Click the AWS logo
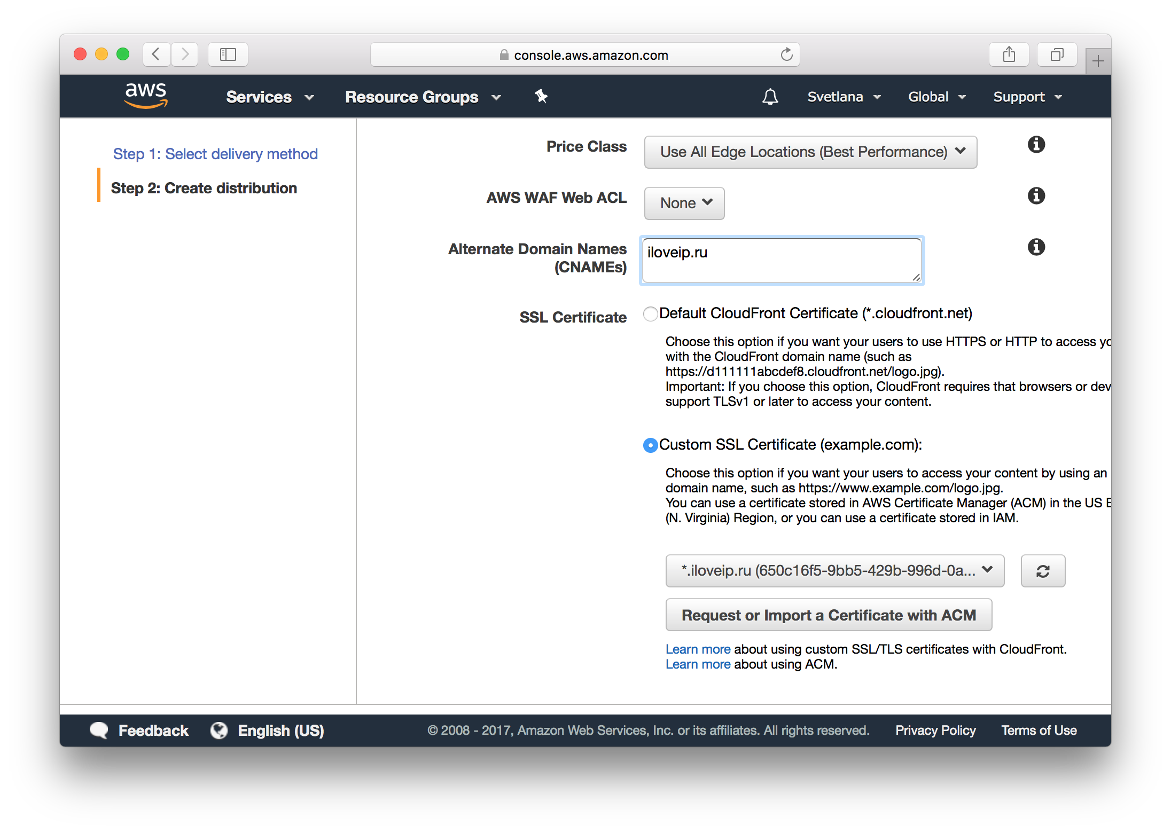 (x=146, y=96)
